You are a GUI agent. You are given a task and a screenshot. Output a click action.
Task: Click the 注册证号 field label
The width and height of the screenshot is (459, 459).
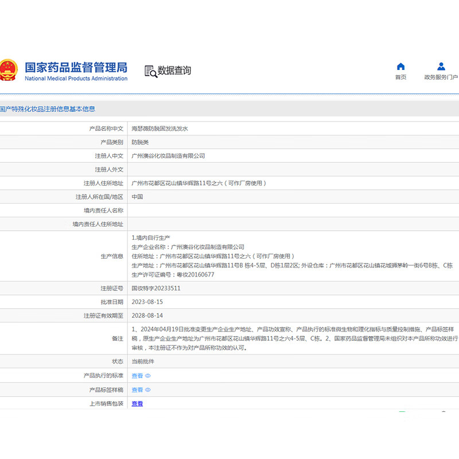pos(112,289)
